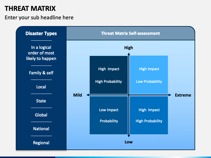Click the 'Family & self' entry
This screenshot has width=211, height=158.
point(41,73)
